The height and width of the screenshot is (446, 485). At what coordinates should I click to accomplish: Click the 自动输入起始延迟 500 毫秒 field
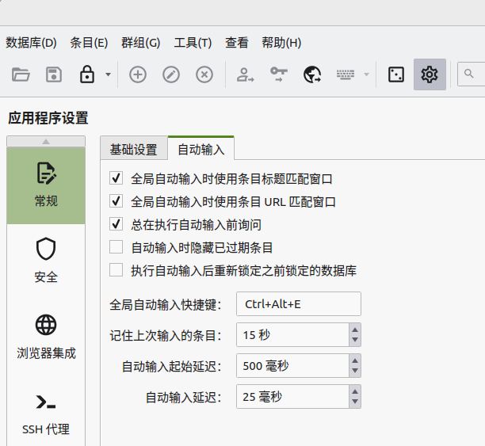tap(292, 366)
